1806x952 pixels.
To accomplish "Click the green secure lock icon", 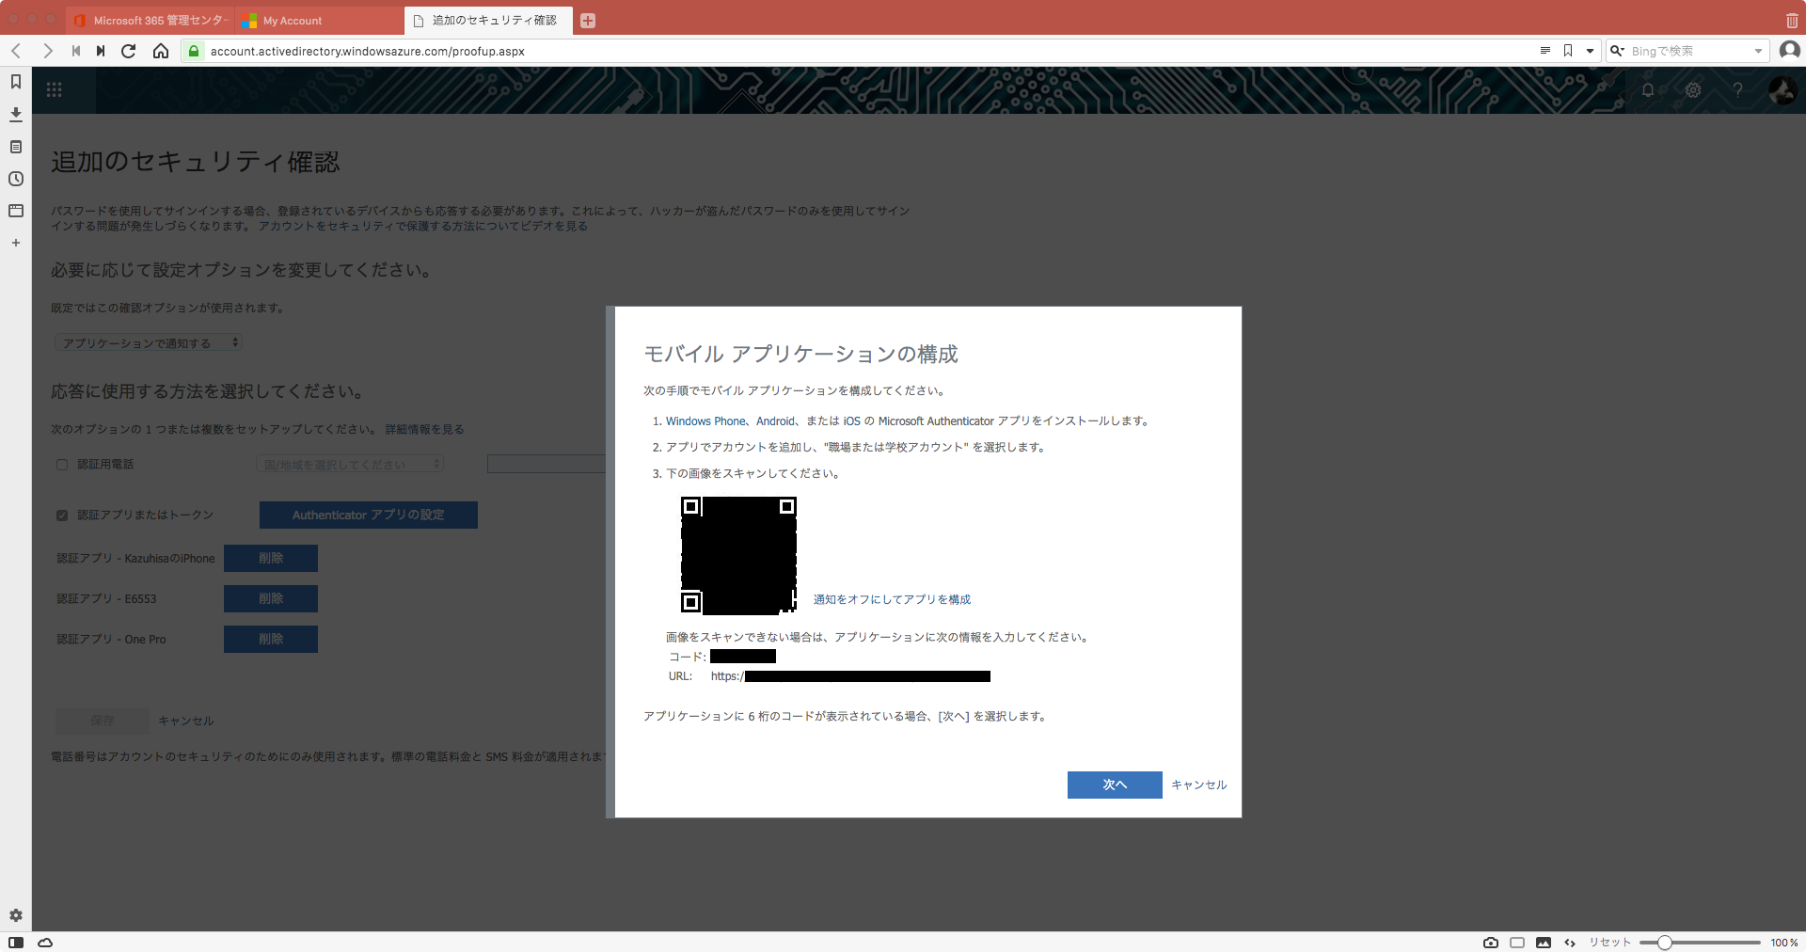I will click(x=193, y=51).
